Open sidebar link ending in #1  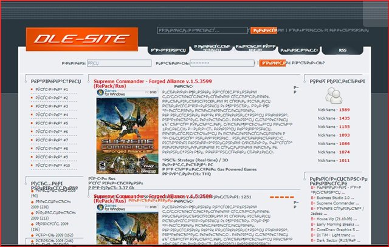(x=52, y=89)
